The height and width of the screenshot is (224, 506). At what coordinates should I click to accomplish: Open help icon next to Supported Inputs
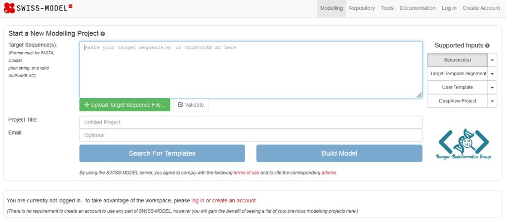point(487,46)
